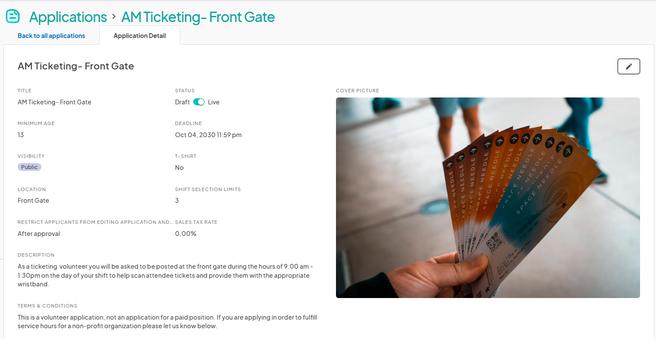Click the breadcrumb chevron separator

114,17
